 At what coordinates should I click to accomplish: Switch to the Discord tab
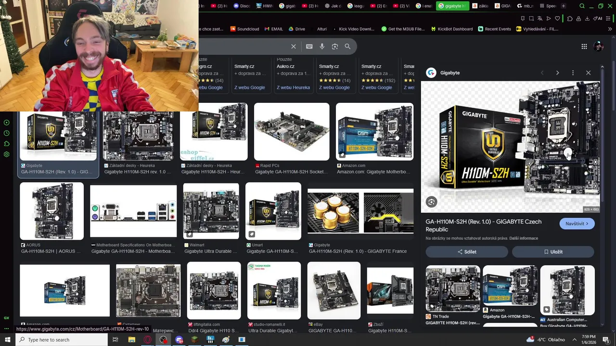pos(242,6)
